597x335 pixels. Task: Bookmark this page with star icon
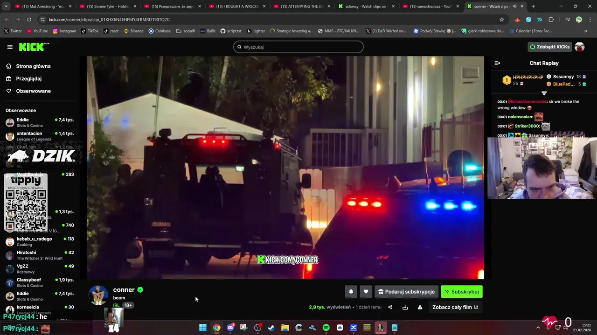coord(502,20)
